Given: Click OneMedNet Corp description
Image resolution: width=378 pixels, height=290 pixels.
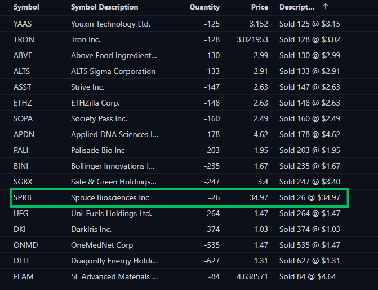Looking at the screenshot, I should pos(102,245).
